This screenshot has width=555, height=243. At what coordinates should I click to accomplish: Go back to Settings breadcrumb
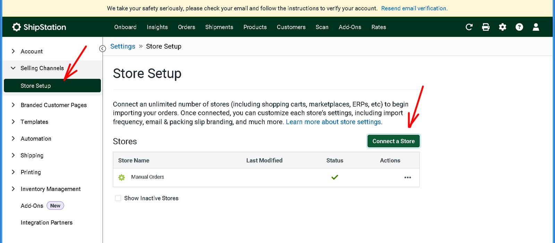(x=123, y=47)
